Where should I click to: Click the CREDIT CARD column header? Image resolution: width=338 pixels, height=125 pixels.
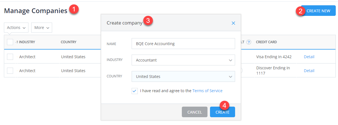coord(266,42)
